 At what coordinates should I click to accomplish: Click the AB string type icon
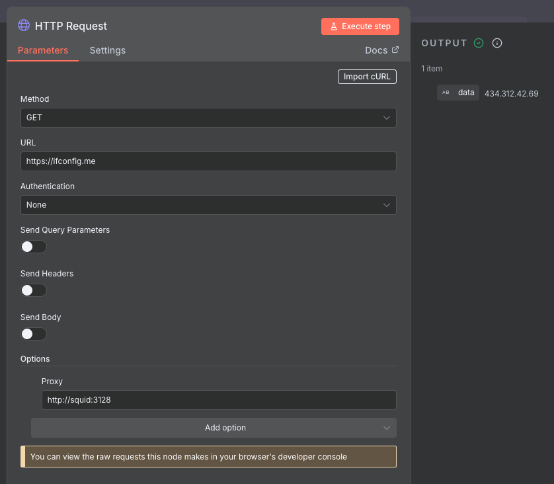(446, 93)
